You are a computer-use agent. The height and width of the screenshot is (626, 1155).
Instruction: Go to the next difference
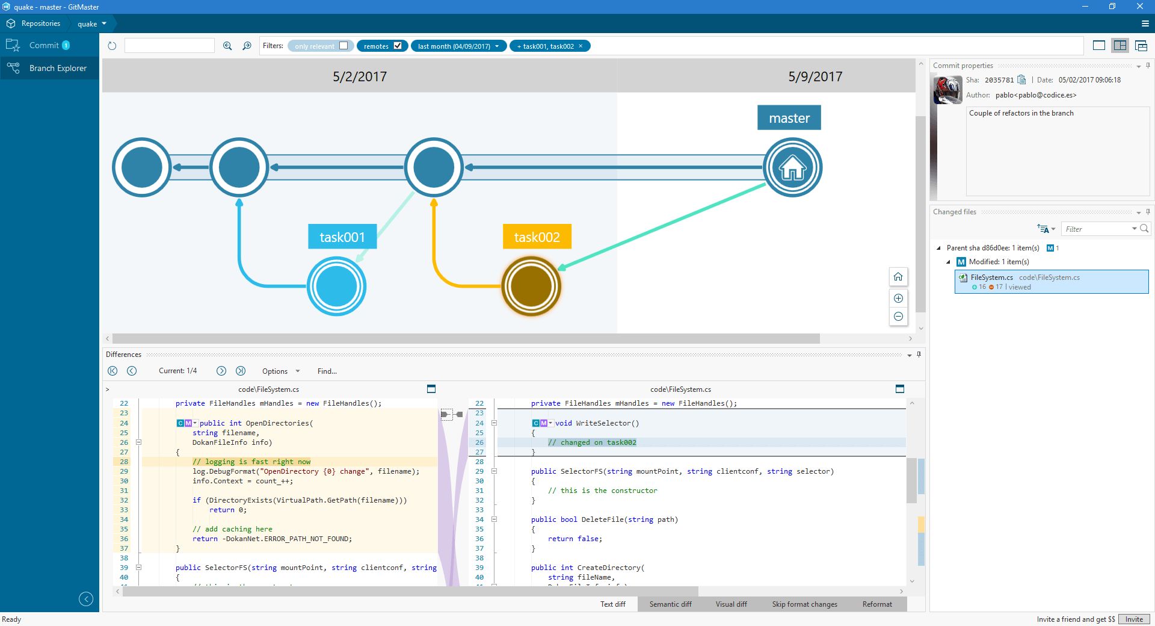point(221,371)
